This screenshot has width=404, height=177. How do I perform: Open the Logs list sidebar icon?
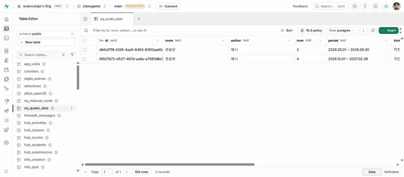pyautogui.click(x=6, y=120)
